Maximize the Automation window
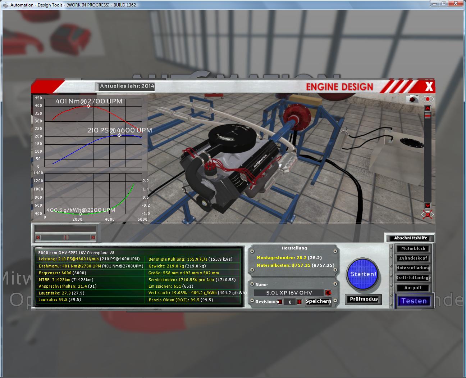This screenshot has width=466, height=378. 443,4
